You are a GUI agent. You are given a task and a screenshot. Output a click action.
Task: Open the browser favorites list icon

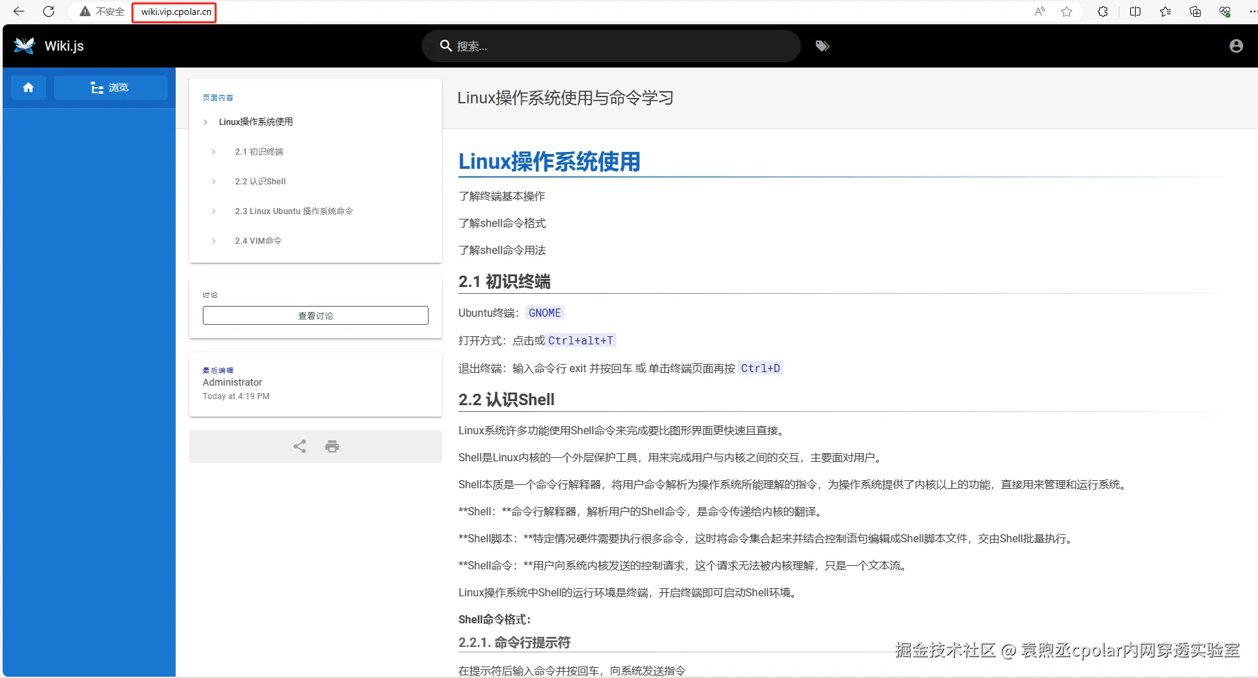(1165, 11)
